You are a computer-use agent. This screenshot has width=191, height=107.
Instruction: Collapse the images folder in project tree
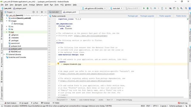coord(7,21)
